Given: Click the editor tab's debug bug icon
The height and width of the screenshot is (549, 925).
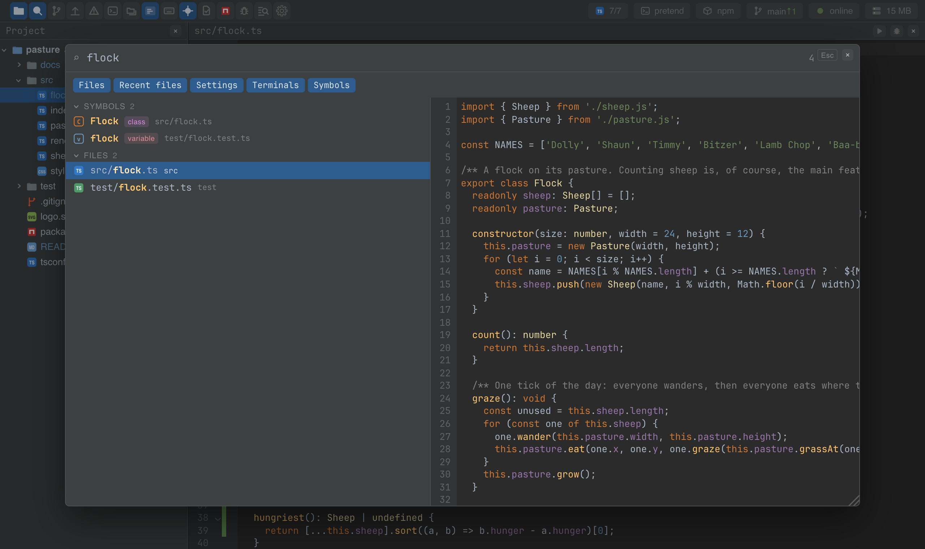Looking at the screenshot, I should (897, 31).
